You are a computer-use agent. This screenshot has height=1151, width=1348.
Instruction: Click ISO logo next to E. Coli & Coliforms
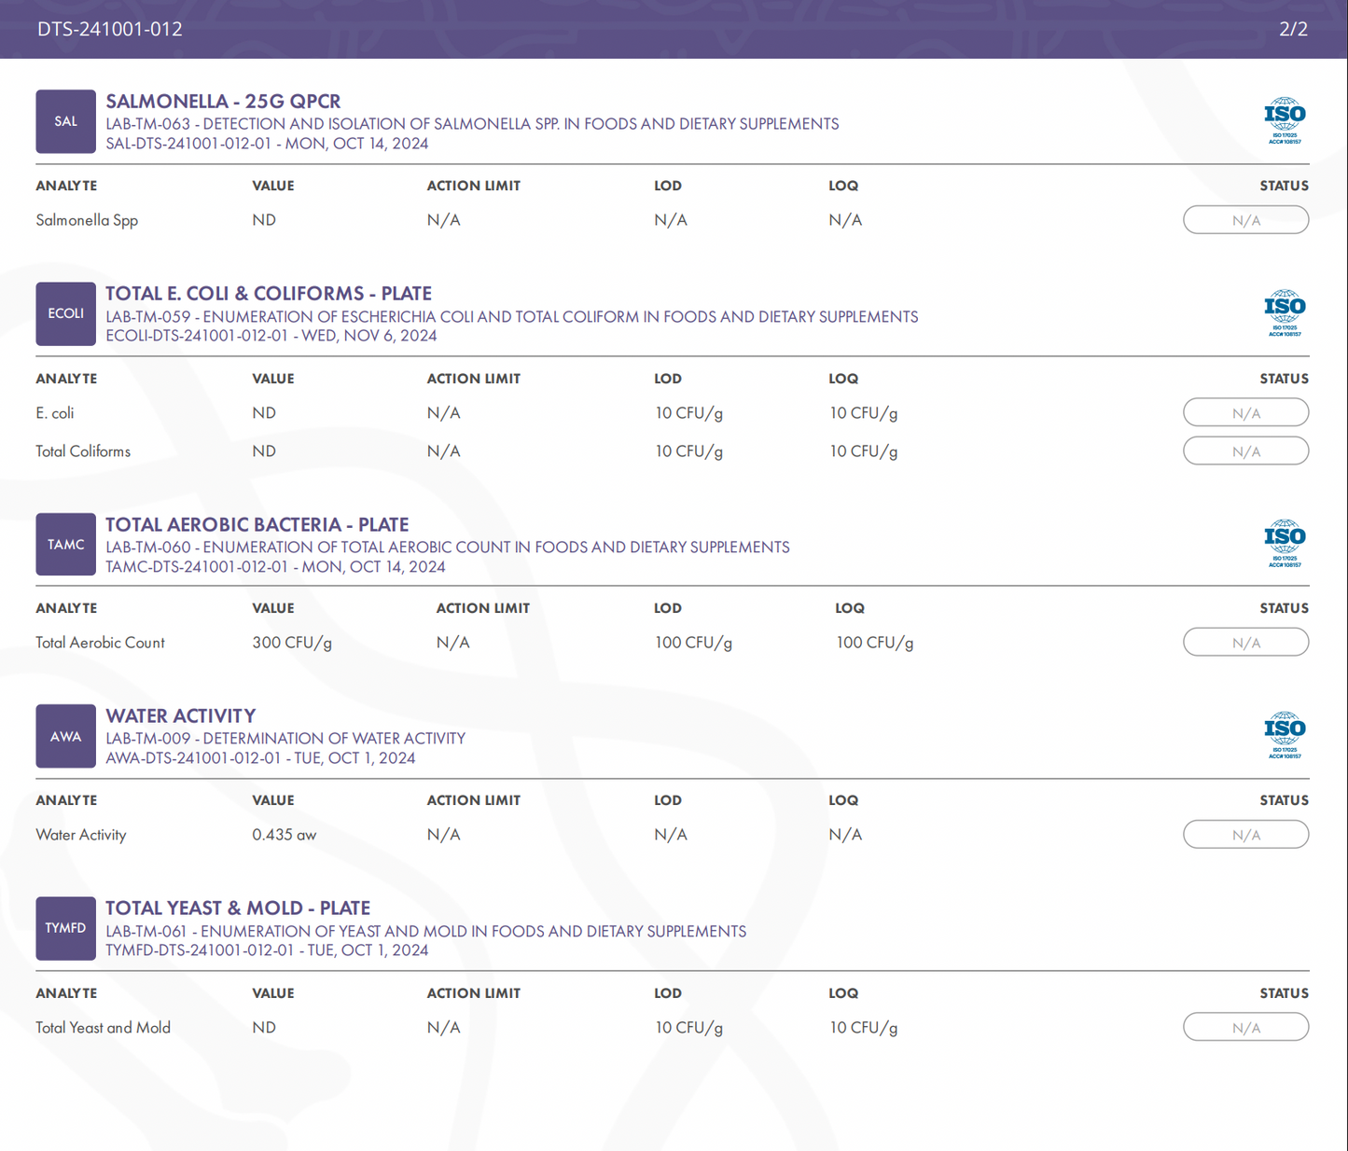pos(1284,312)
